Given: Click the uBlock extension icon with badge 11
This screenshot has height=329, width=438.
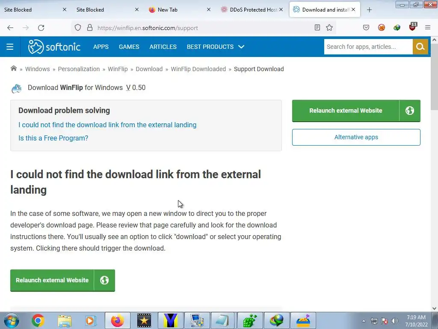Looking at the screenshot, I should (412, 27).
